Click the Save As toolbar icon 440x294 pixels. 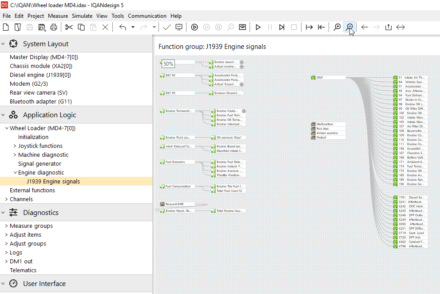click(x=42, y=27)
